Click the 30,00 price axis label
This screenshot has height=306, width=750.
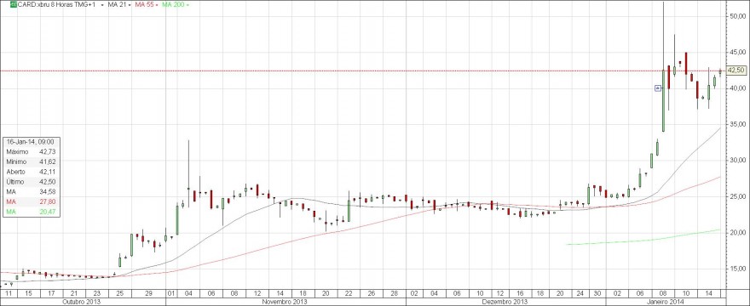[739, 161]
